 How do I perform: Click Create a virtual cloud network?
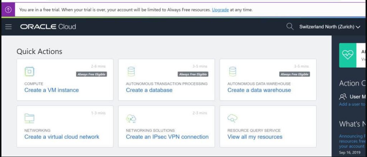62,137
